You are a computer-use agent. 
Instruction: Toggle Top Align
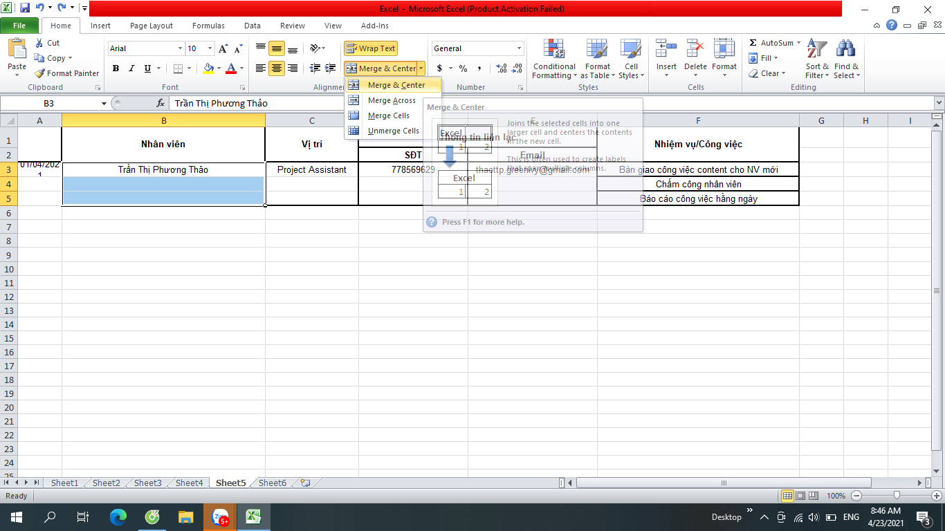coord(260,48)
